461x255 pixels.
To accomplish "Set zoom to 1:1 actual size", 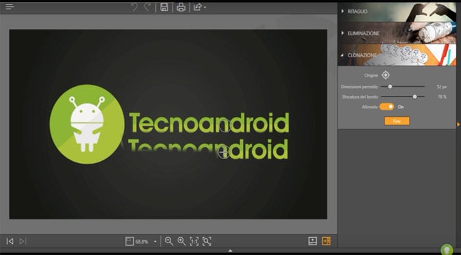I will [x=194, y=241].
